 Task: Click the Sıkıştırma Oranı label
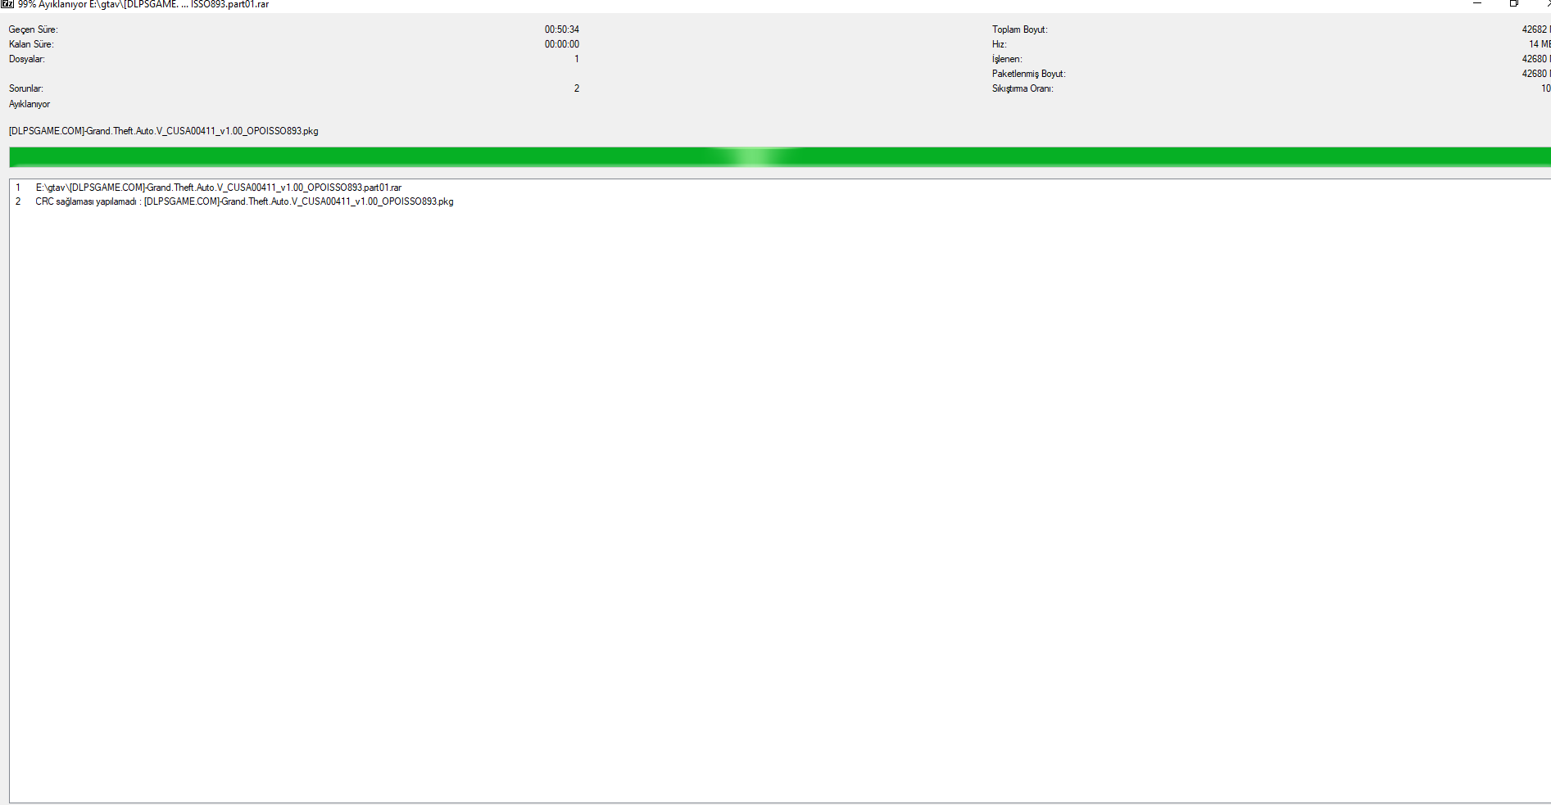coord(1023,88)
